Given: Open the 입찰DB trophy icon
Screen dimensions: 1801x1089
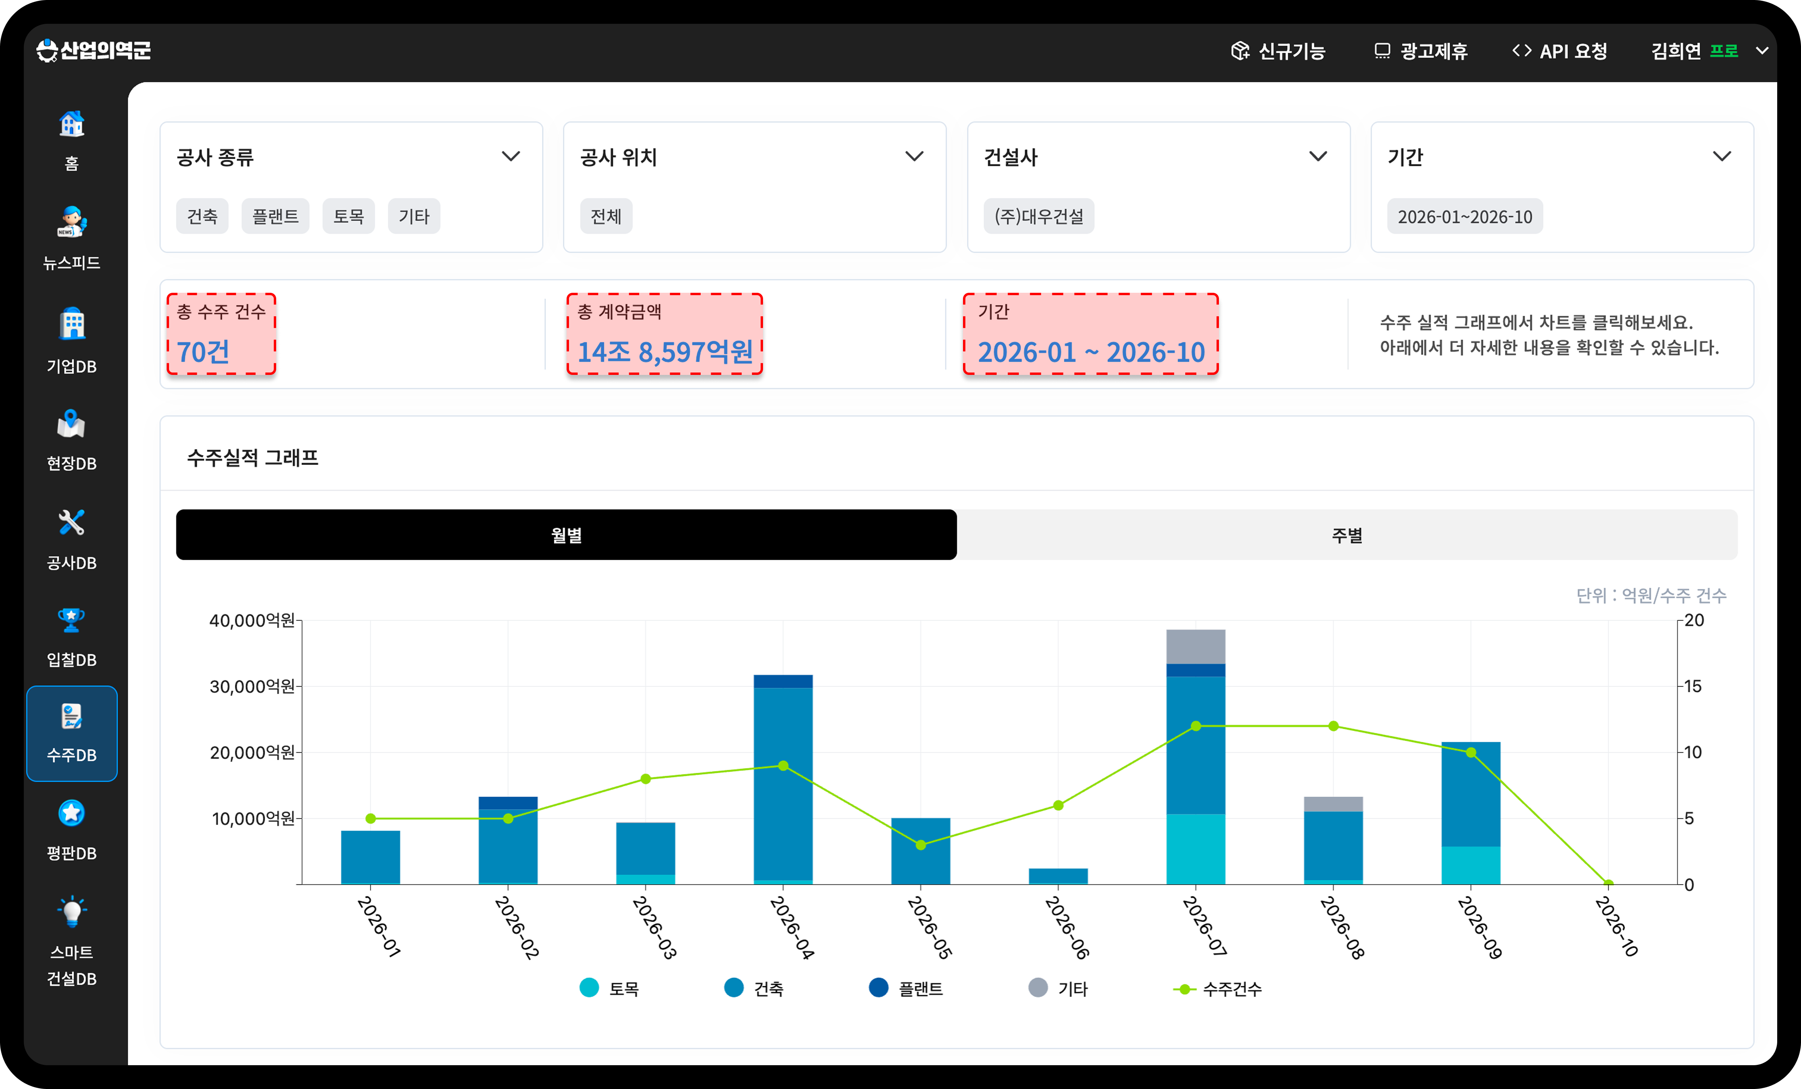Looking at the screenshot, I should [72, 620].
